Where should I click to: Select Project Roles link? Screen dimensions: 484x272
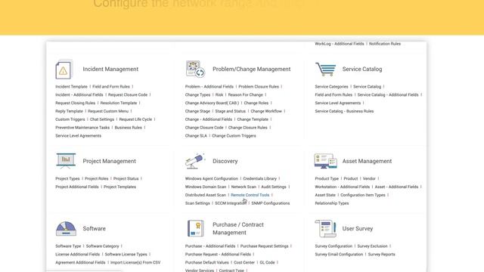click(97, 178)
